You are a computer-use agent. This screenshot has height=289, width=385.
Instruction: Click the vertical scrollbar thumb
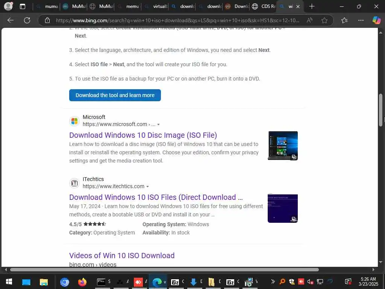pos(381,110)
